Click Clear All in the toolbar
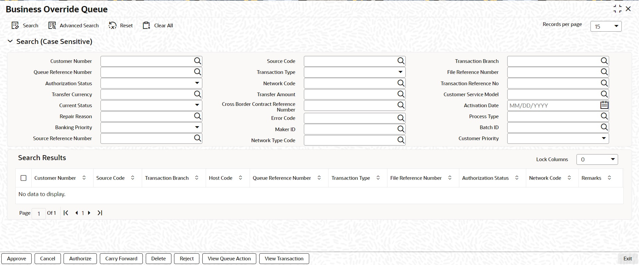 click(x=158, y=26)
